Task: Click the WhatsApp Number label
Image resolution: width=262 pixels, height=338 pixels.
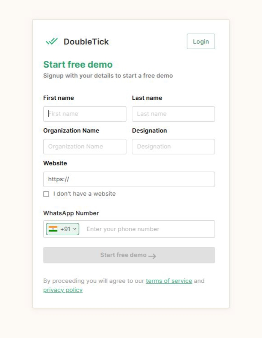Action: click(x=71, y=213)
